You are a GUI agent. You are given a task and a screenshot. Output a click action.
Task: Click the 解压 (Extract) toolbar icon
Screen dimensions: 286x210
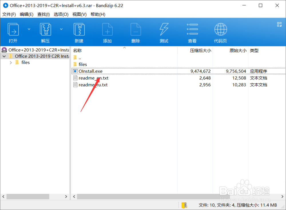tap(45, 29)
